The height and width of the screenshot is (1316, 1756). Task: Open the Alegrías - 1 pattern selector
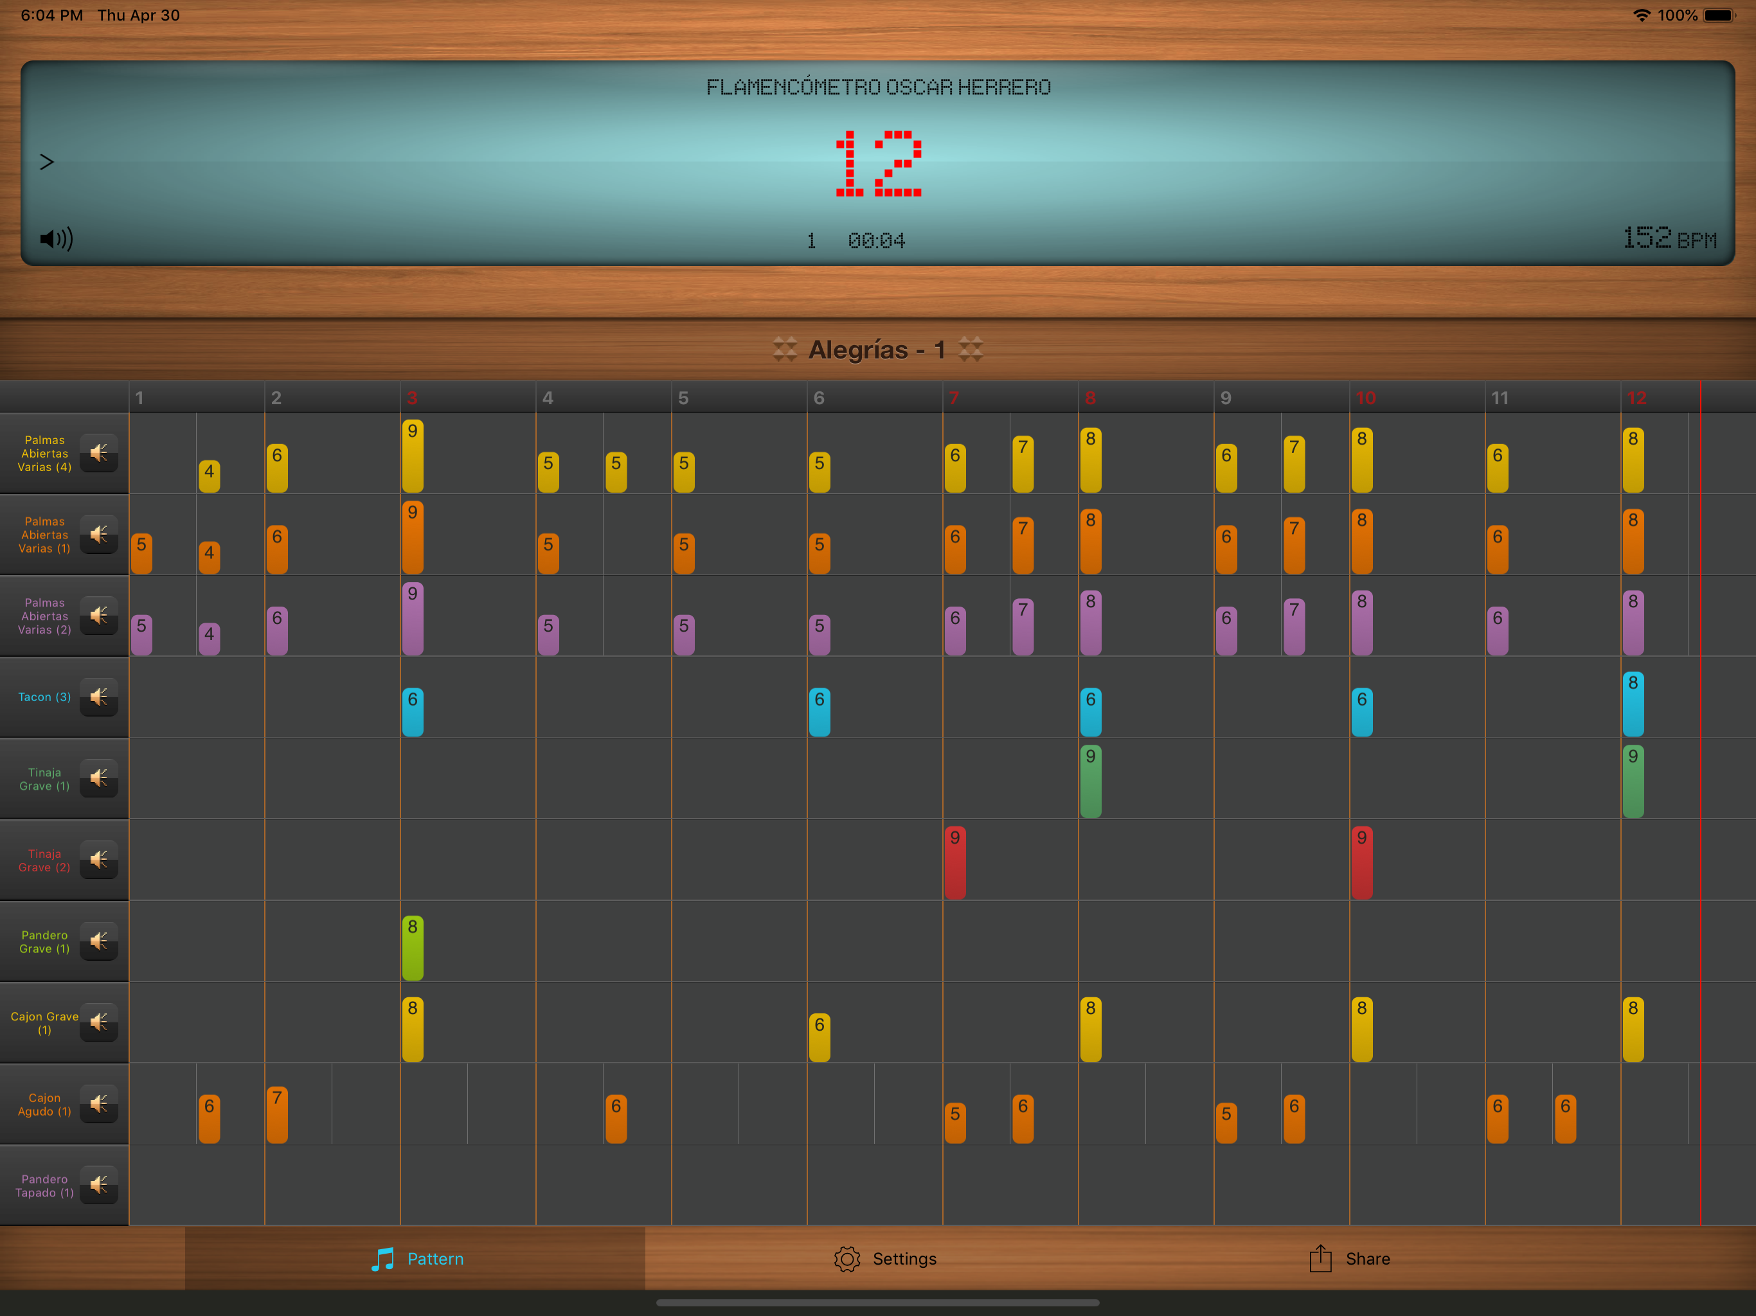[877, 349]
